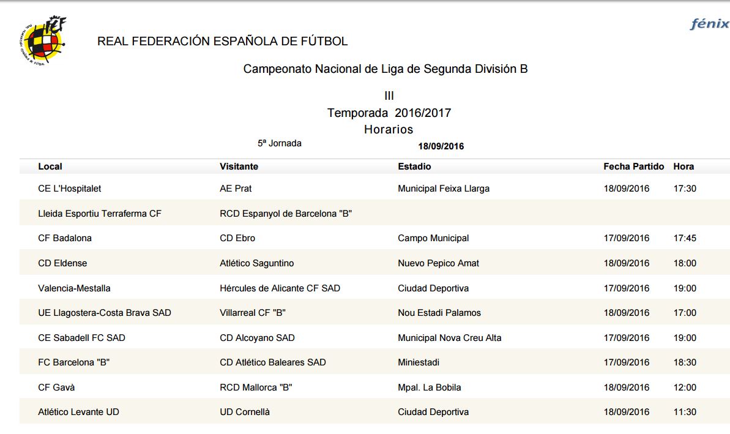Image resolution: width=730 pixels, height=434 pixels.
Task: Select the Miniestadi stadium cell
Action: (x=419, y=362)
